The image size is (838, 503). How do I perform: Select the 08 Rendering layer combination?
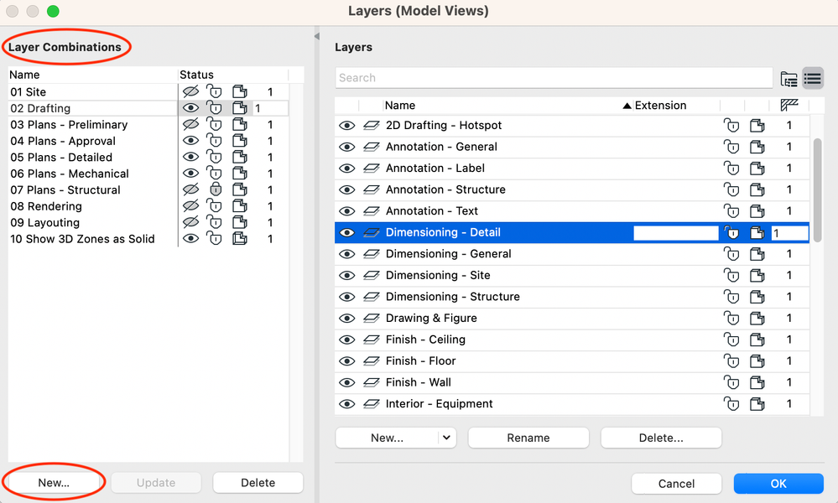tap(55, 206)
